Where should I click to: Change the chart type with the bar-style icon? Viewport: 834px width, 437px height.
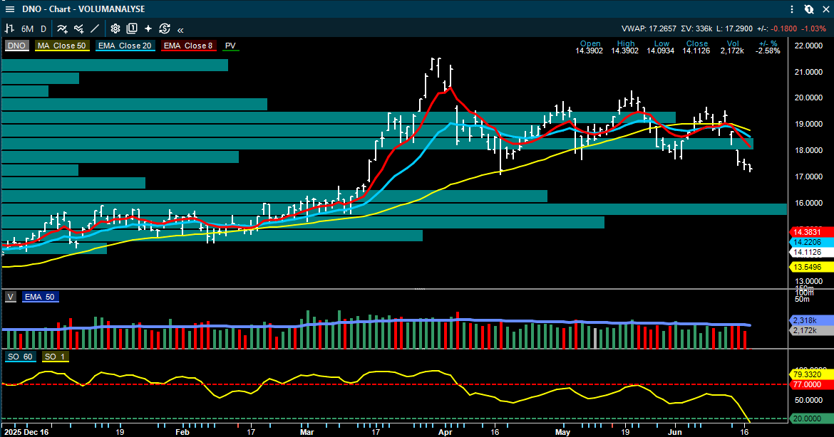(9, 28)
